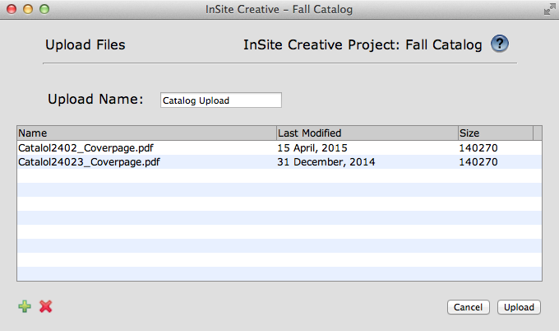The height and width of the screenshot is (331, 559).
Task: Minimize the window with the yellow button
Action: pos(27,9)
